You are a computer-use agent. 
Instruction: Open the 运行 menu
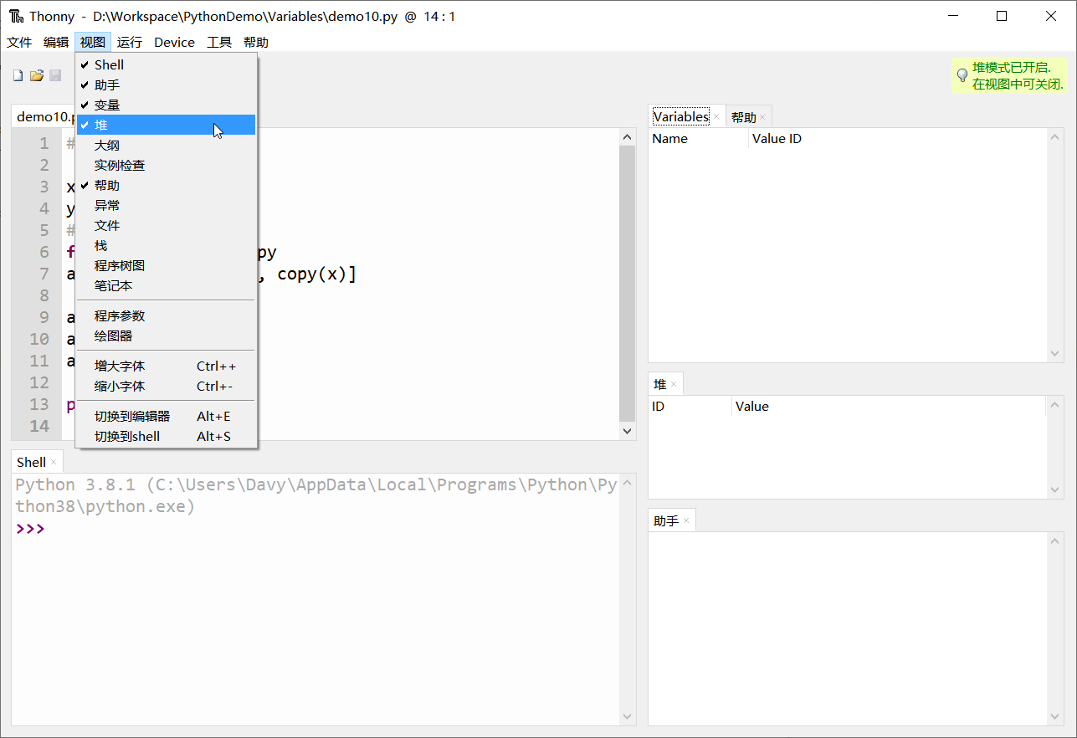[129, 42]
